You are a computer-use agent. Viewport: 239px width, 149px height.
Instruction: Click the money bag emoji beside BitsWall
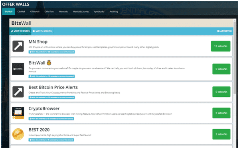pos(49,63)
